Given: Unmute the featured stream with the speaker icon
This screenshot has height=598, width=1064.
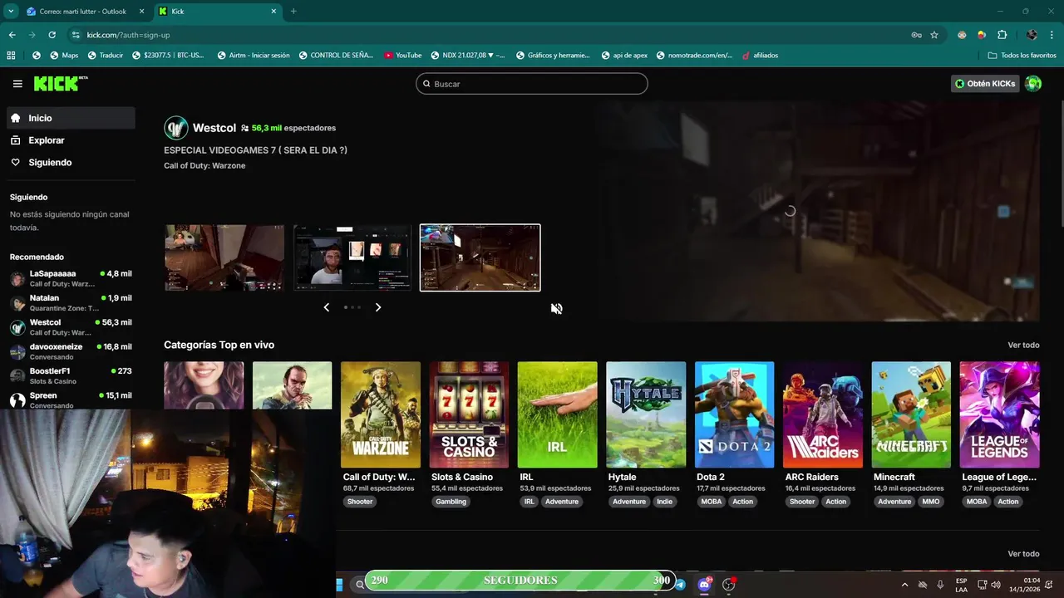Looking at the screenshot, I should coord(557,308).
